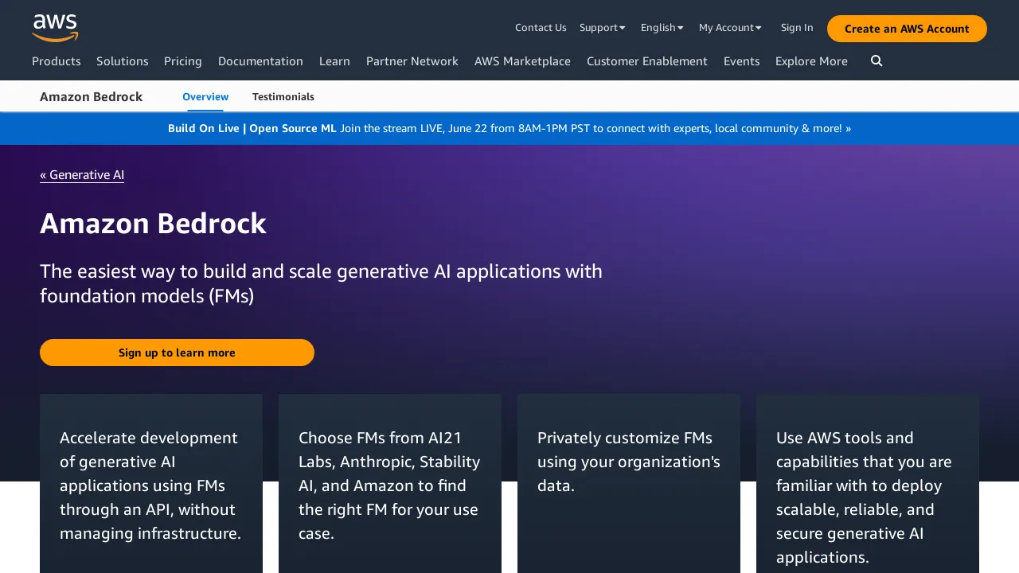
Task: Select the Pricing navigation item
Action: coord(182,61)
